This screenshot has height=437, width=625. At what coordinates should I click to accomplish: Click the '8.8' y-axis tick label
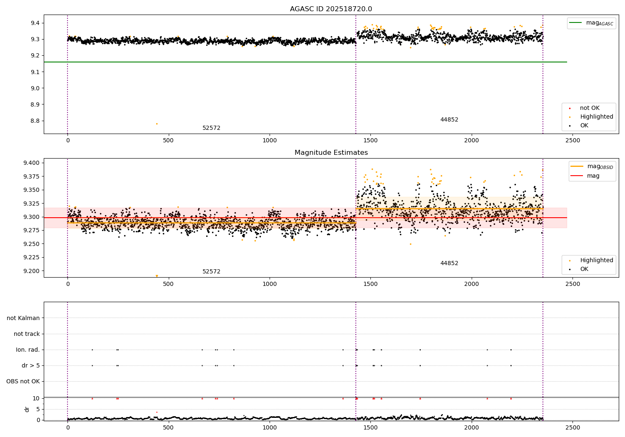[35, 121]
